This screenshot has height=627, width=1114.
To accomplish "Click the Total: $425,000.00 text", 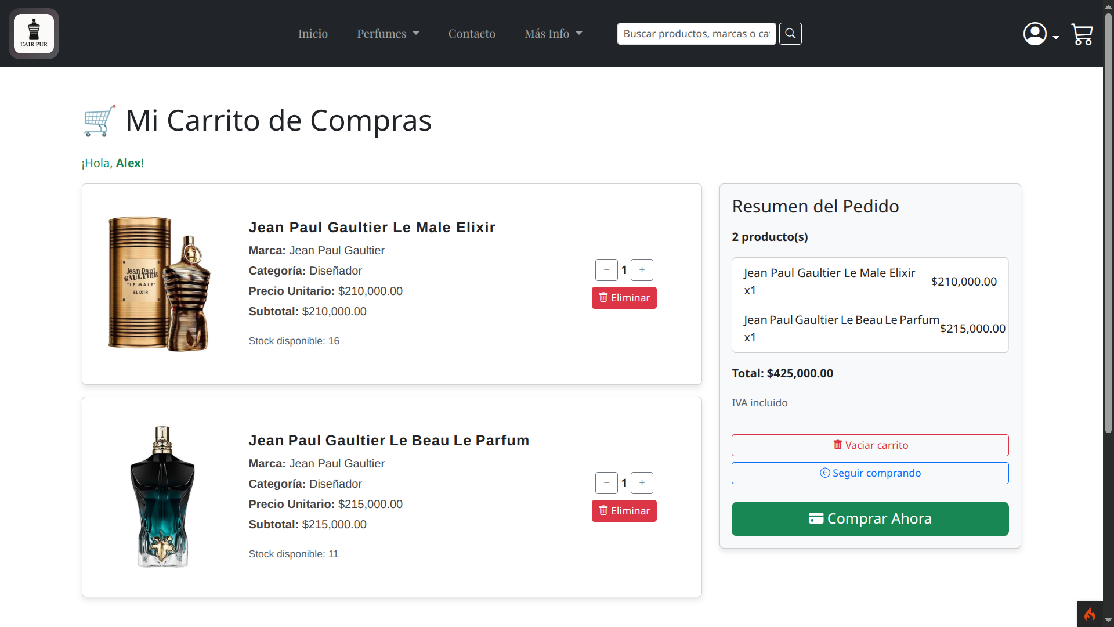I will pyautogui.click(x=782, y=373).
